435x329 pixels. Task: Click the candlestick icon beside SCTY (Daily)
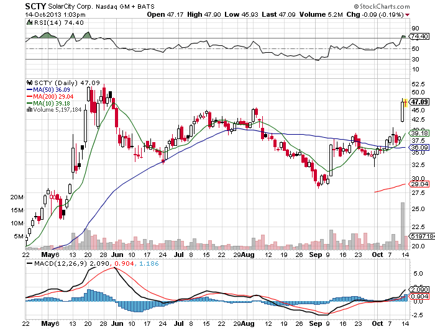29,83
